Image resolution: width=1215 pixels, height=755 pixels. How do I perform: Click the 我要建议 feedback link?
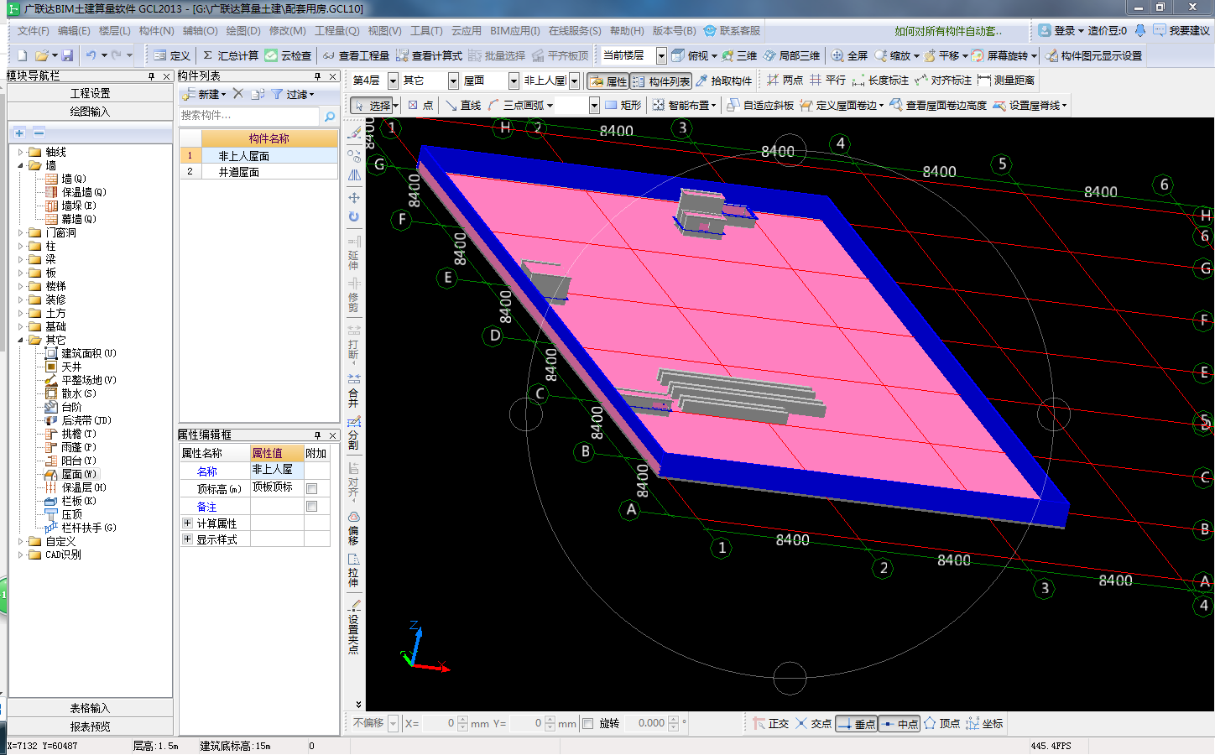pyautogui.click(x=1181, y=30)
